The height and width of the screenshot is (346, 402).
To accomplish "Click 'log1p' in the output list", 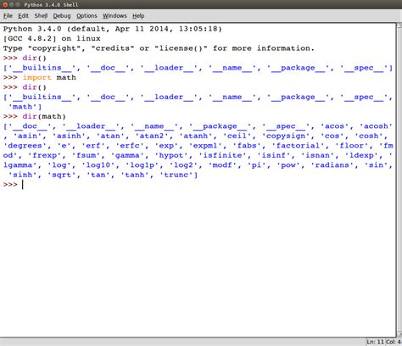I will point(142,165).
